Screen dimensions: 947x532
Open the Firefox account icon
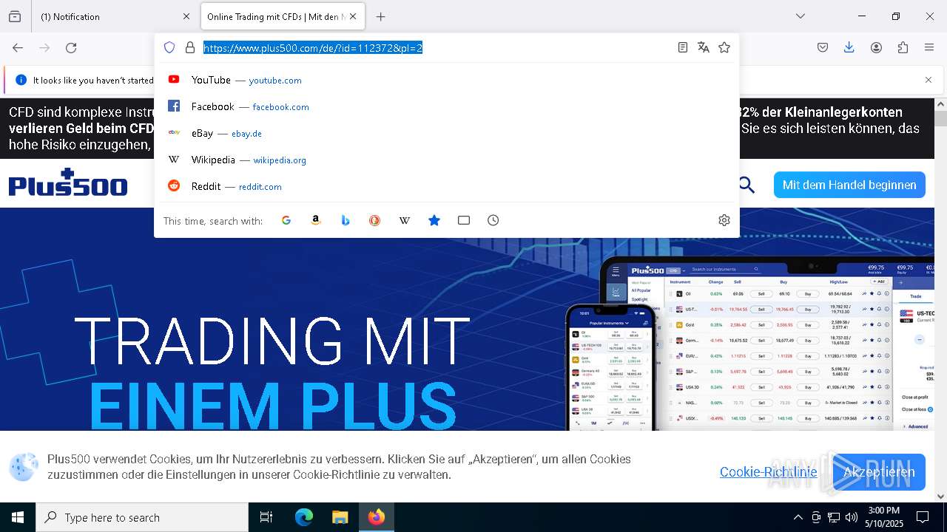tap(876, 47)
